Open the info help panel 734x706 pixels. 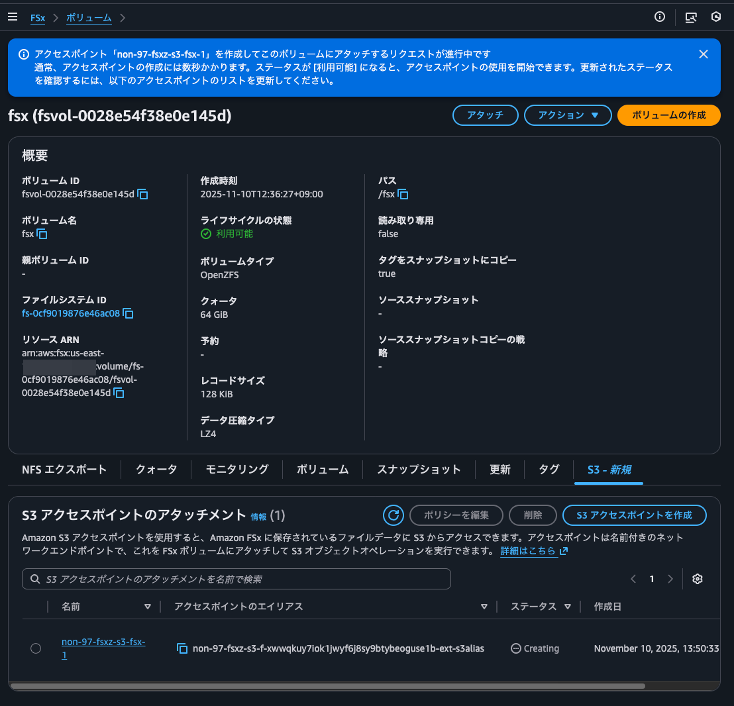click(659, 17)
